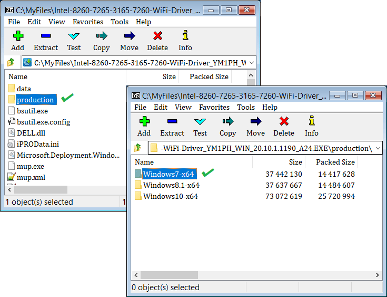The image size is (387, 297).
Task: Click scroll-up arrow in back window list
Action: (x=251, y=75)
